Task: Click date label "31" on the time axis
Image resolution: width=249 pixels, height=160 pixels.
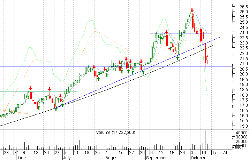Action: coord(16,153)
